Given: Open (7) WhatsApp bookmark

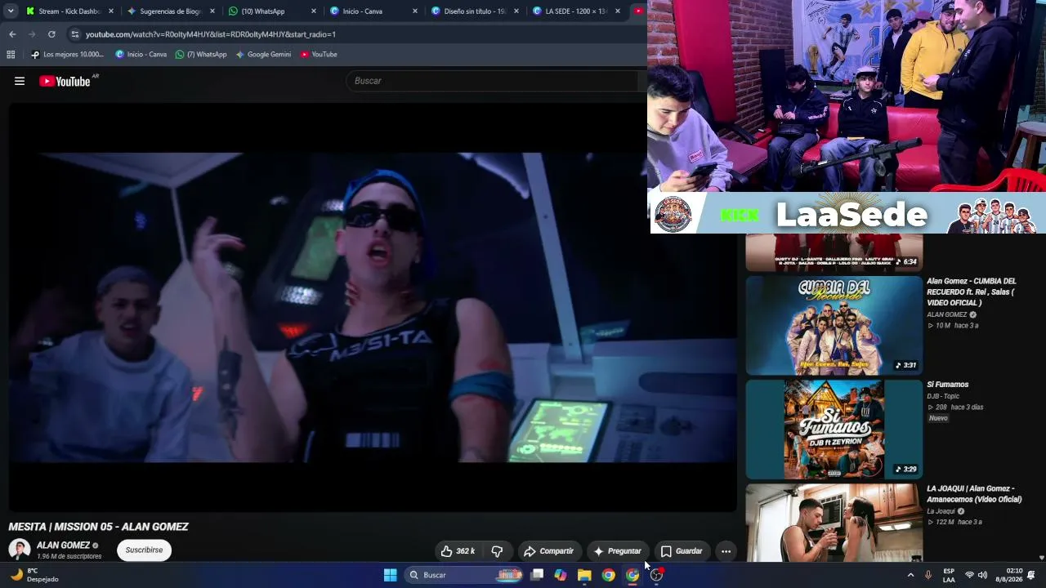Looking at the screenshot, I should 201,55.
